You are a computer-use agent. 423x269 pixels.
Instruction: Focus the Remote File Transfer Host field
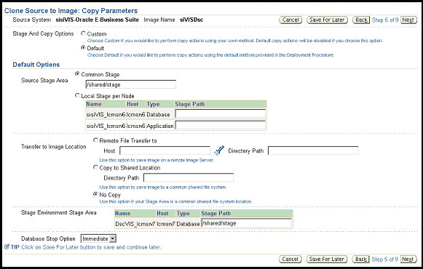click(x=165, y=150)
